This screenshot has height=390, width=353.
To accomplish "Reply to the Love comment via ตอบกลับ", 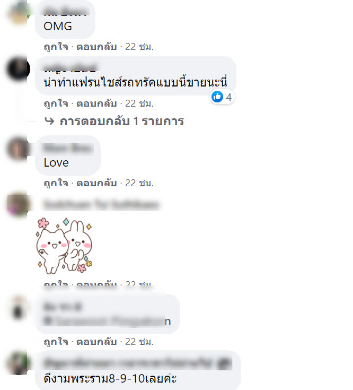I will coord(96,183).
